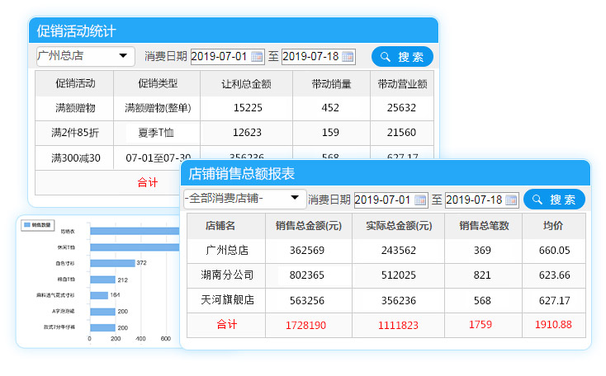
Task: Select the 店铺销售总额报表 panel title
Action: pos(241,173)
